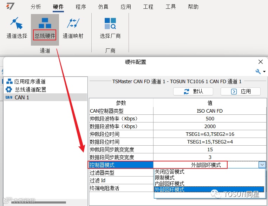Click the 应用 apply button in the dialog
The width and height of the screenshot is (268, 206).
[x=241, y=91]
